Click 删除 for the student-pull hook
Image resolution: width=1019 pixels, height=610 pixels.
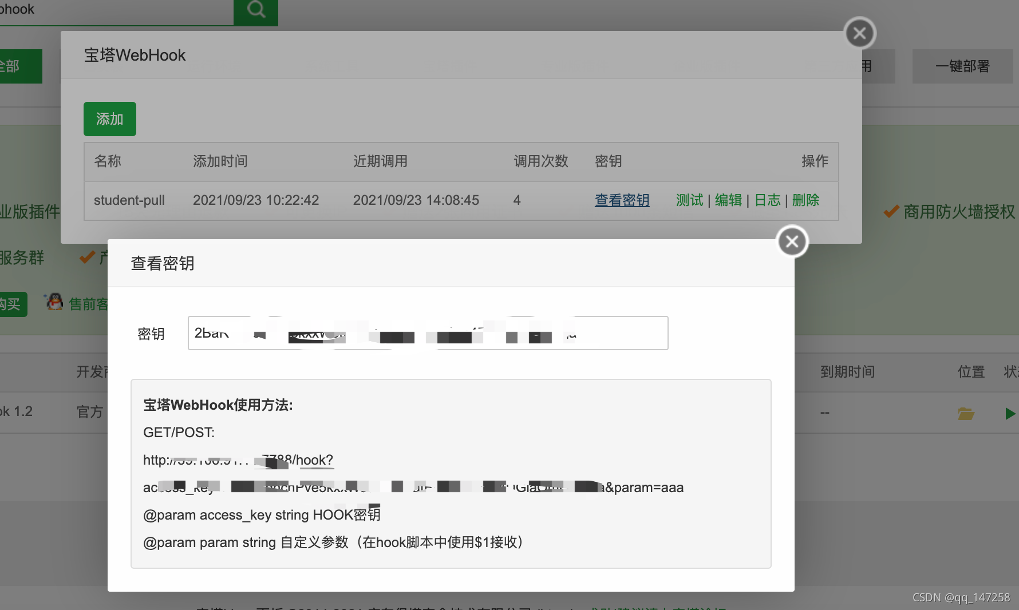point(806,200)
